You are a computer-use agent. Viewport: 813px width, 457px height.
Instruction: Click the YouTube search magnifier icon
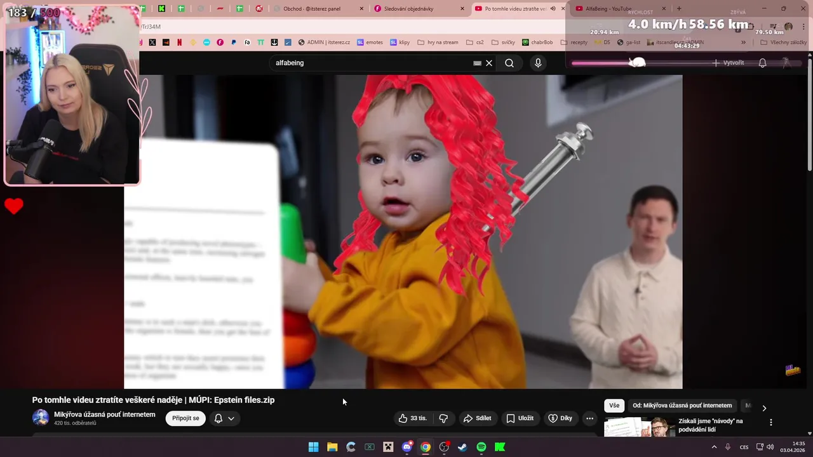tap(509, 63)
